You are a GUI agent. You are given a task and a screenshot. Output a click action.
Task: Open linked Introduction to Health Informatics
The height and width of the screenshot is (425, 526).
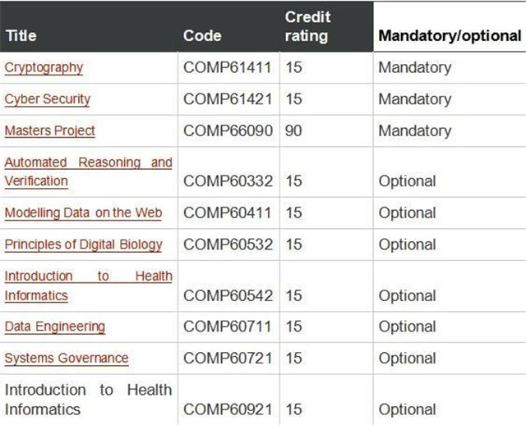(88, 286)
